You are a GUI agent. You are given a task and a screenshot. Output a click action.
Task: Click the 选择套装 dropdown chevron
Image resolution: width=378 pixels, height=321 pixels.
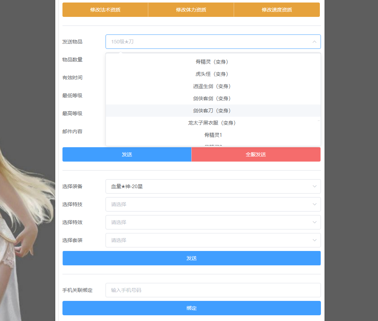click(314, 240)
